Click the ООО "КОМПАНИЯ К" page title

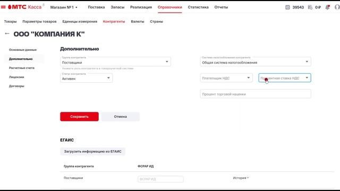point(49,34)
